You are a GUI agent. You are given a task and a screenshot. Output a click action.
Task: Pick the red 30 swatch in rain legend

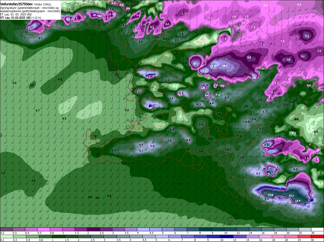[317, 236]
